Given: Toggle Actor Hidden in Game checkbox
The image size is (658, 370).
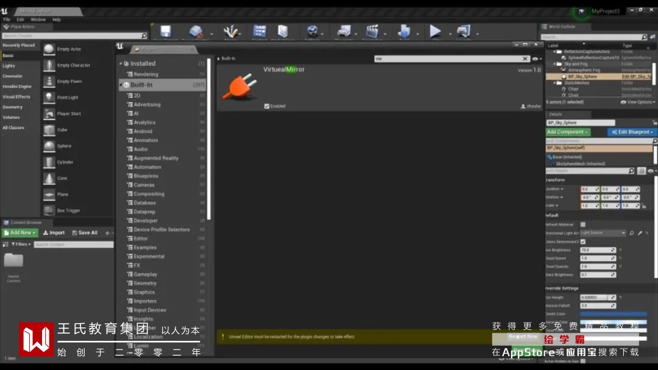Looking at the screenshot, I should tap(583, 361).
